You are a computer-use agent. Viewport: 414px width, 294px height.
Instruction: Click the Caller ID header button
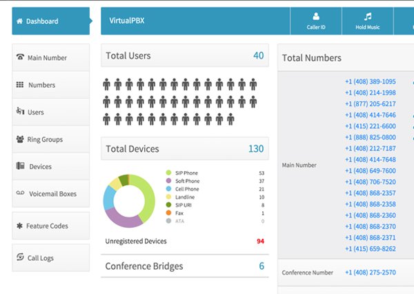[316, 21]
